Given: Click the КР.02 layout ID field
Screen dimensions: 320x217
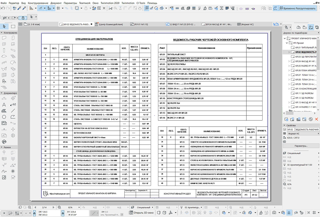Looking at the screenshot, I should [x=290, y=130].
